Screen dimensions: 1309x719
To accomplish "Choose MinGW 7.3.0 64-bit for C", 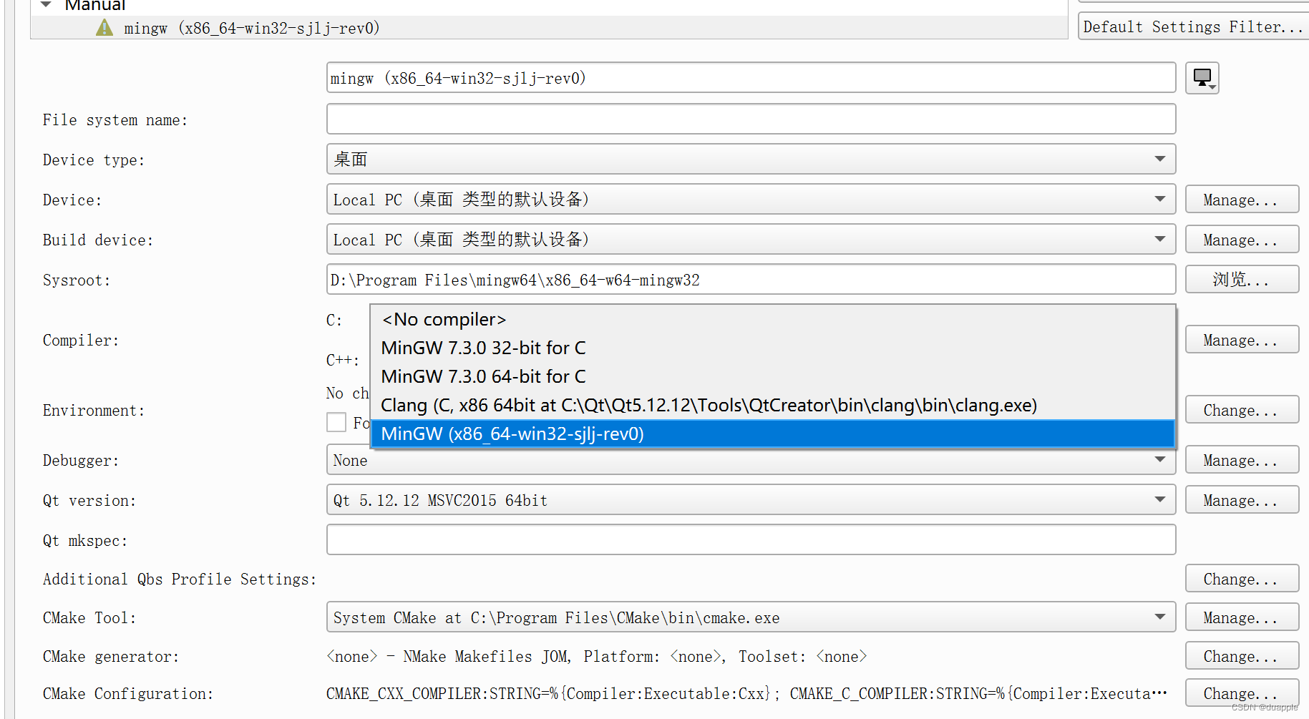I will click(x=773, y=376).
